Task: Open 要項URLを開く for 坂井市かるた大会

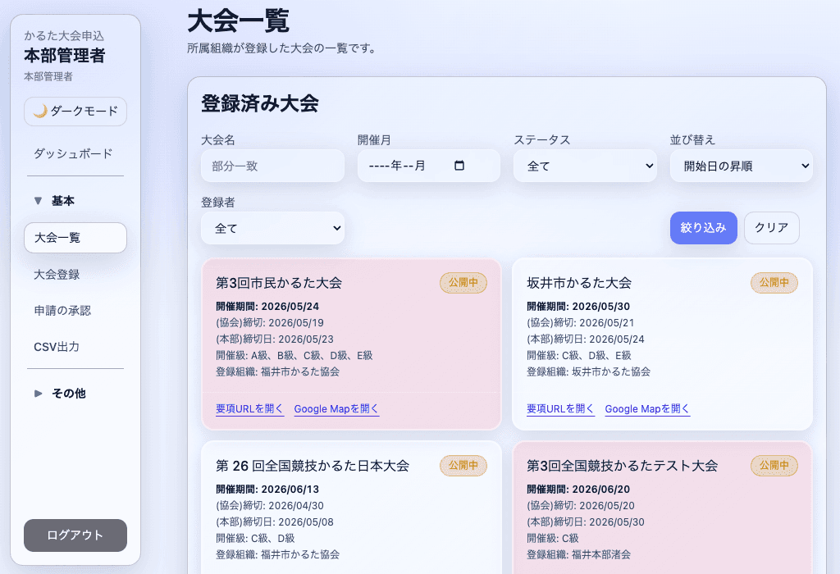Action: coord(560,409)
